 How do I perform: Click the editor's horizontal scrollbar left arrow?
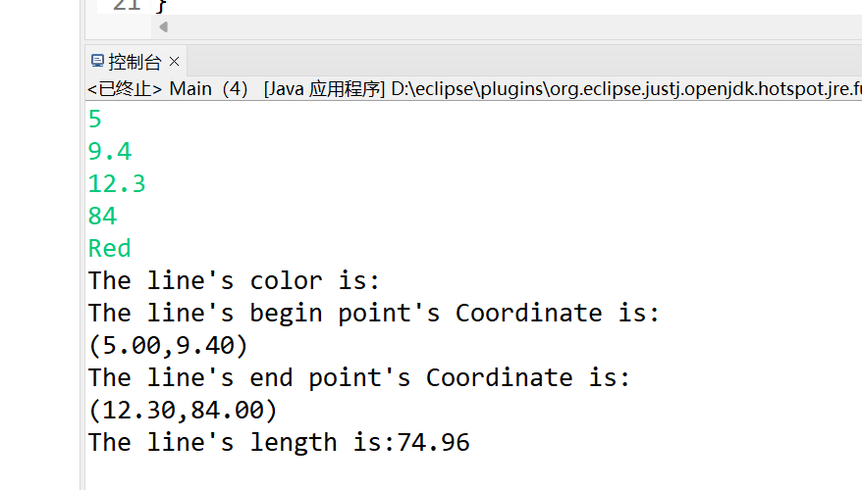click(x=163, y=27)
